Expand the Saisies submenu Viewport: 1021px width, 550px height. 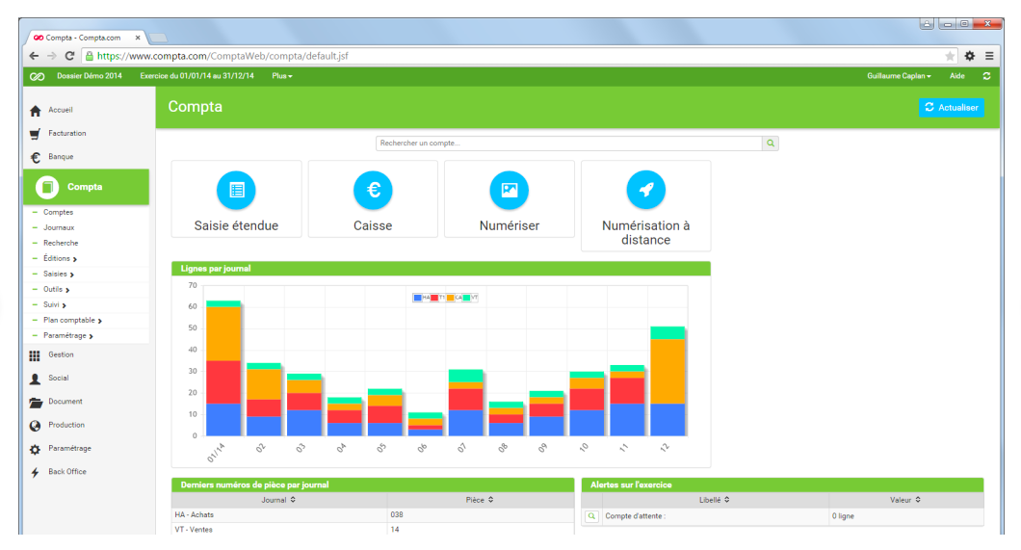(59, 274)
